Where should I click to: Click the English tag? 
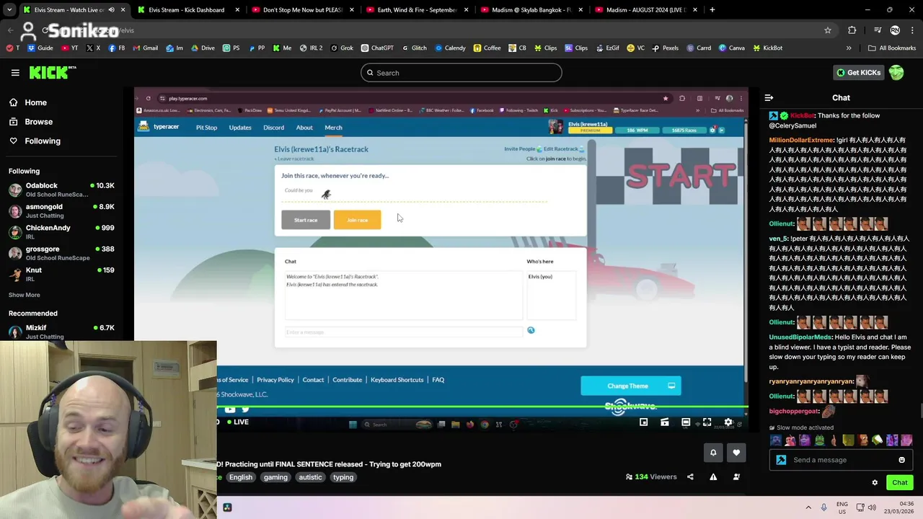pos(241,477)
